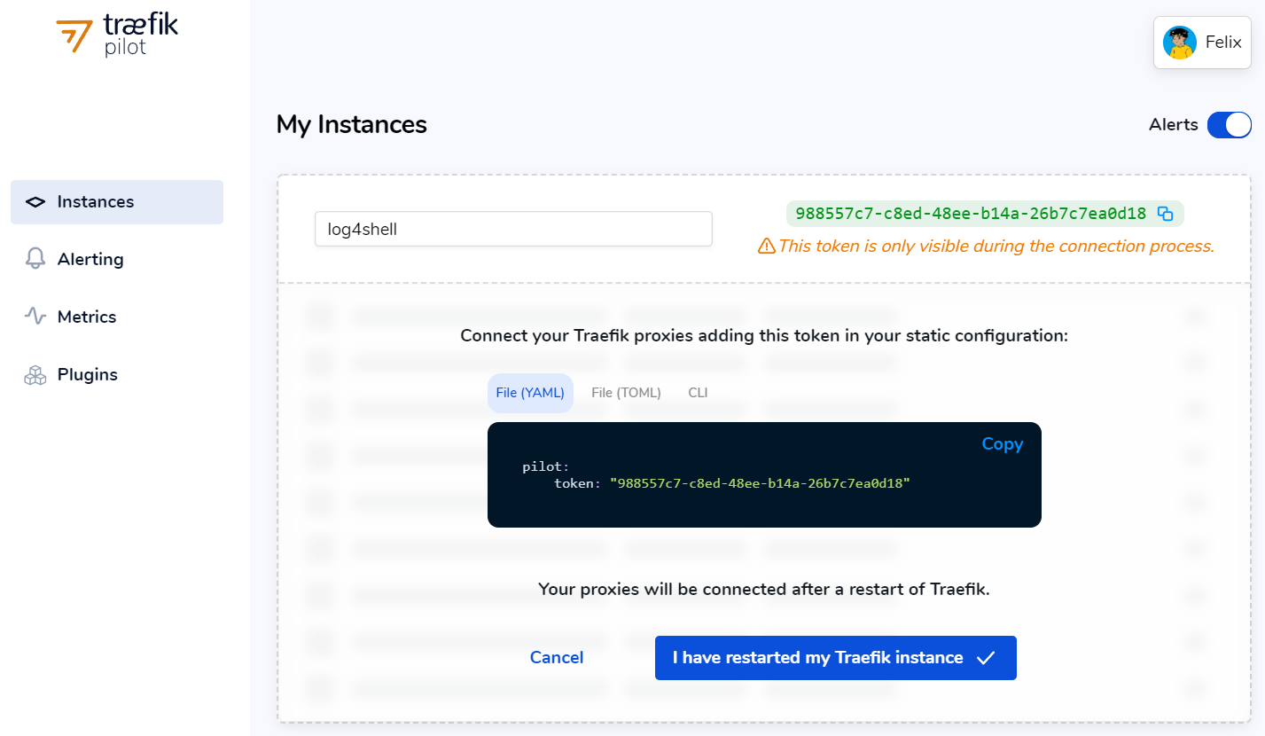Click the Metrics pulse icon

point(35,317)
